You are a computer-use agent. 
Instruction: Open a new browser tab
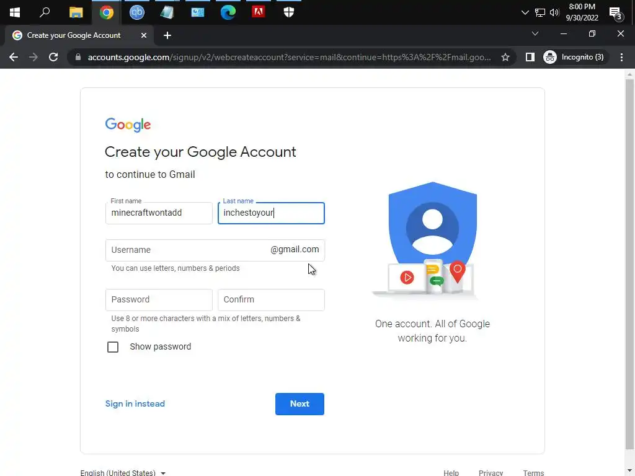167,35
